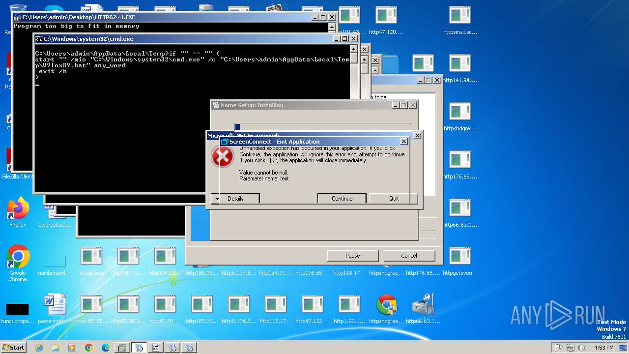Select the http47.122 desktop file

pyautogui.click(x=313, y=310)
